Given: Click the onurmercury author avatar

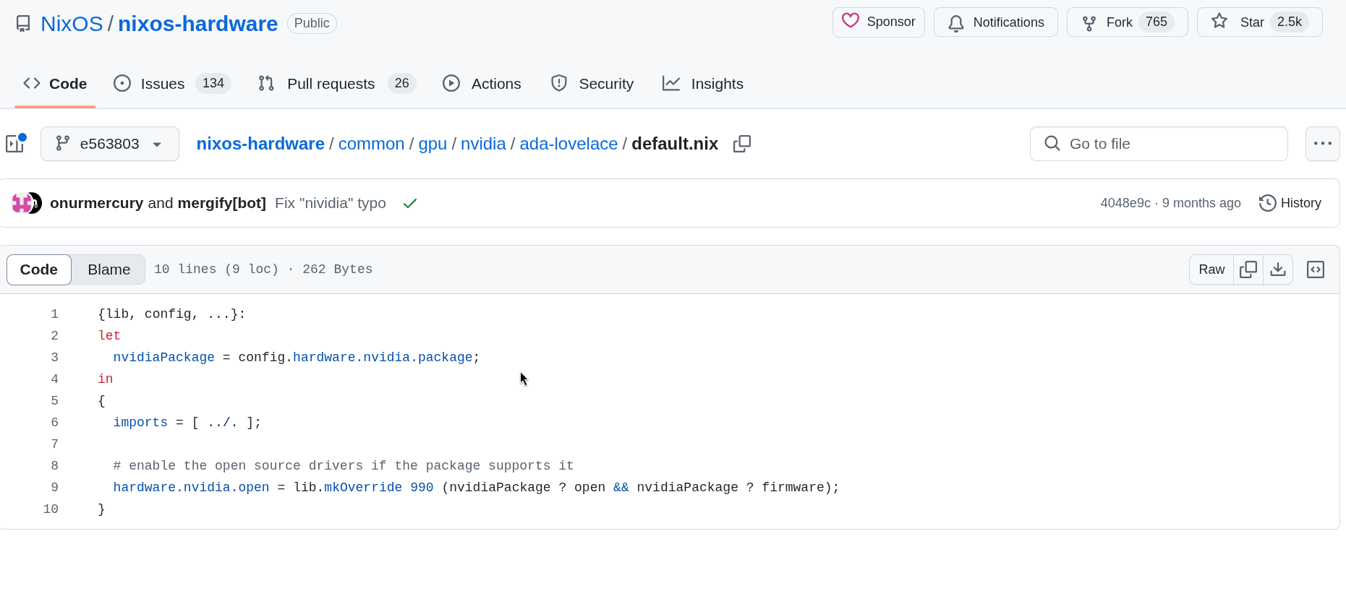Looking at the screenshot, I should [21, 204].
